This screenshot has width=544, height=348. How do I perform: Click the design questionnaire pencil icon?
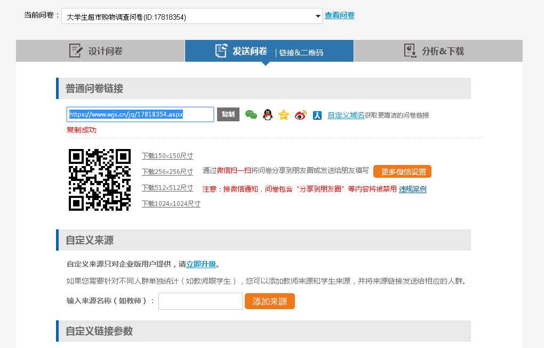(76, 51)
